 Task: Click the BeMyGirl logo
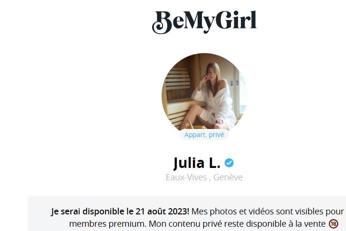204,22
